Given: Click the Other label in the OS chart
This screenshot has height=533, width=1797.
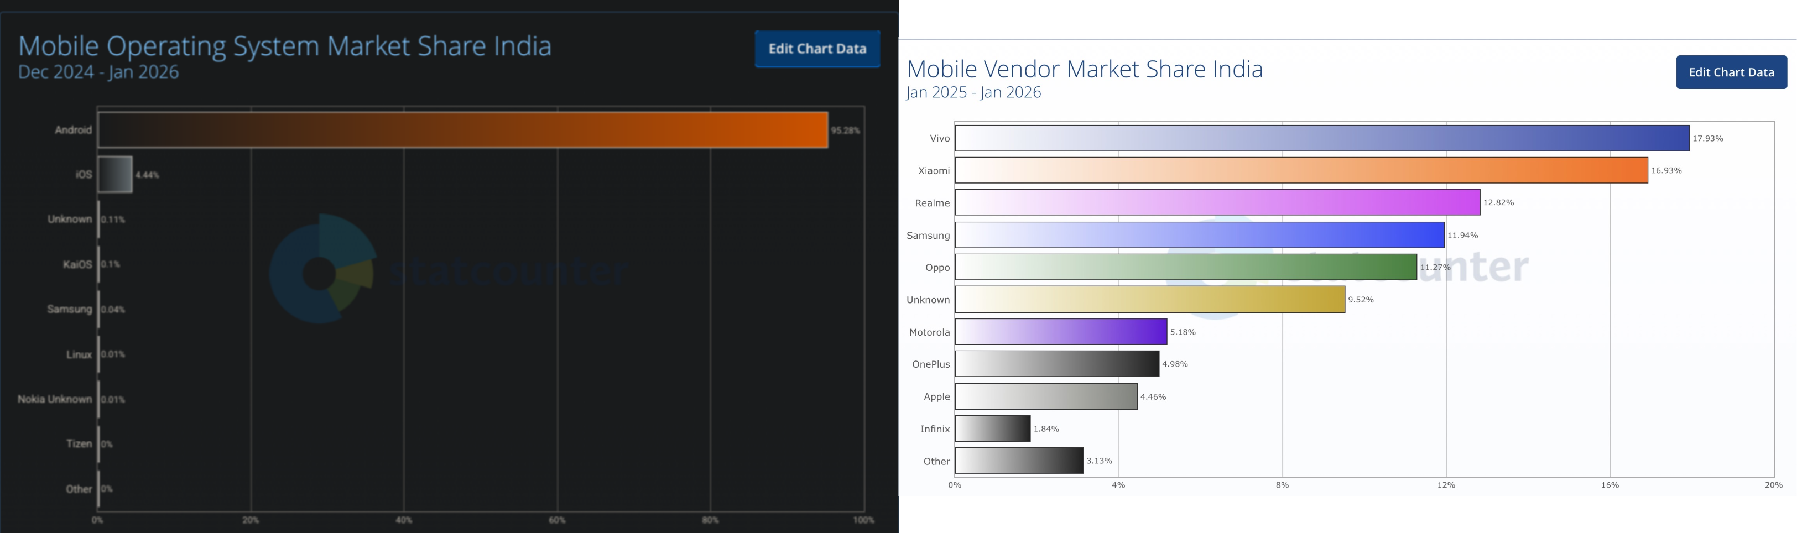Looking at the screenshot, I should 80,489.
